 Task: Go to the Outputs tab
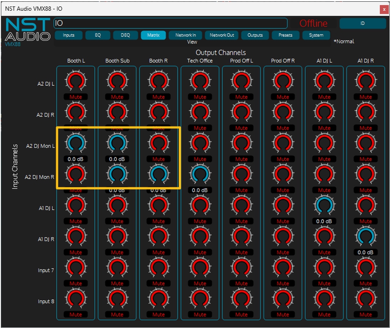coord(255,35)
